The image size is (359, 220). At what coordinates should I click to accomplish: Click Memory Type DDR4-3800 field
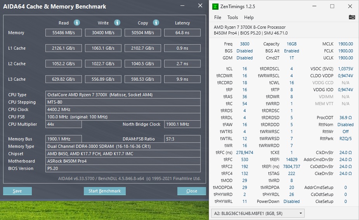click(123, 146)
